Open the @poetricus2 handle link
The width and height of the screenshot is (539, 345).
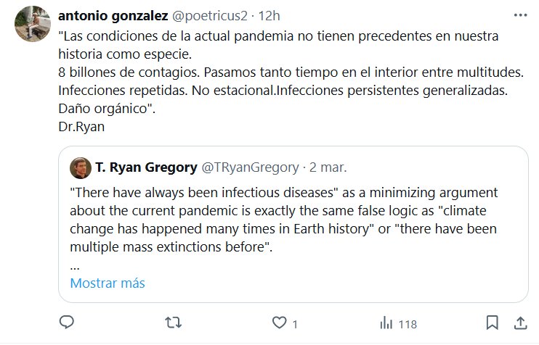click(x=211, y=15)
